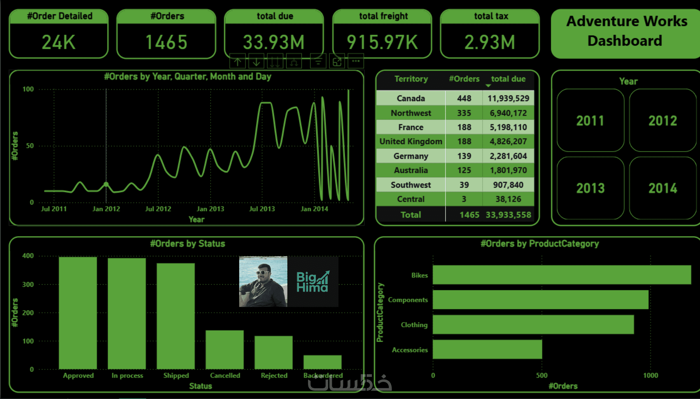The height and width of the screenshot is (399, 700).
Task: Click the Cancelled status bar
Action: 224,350
